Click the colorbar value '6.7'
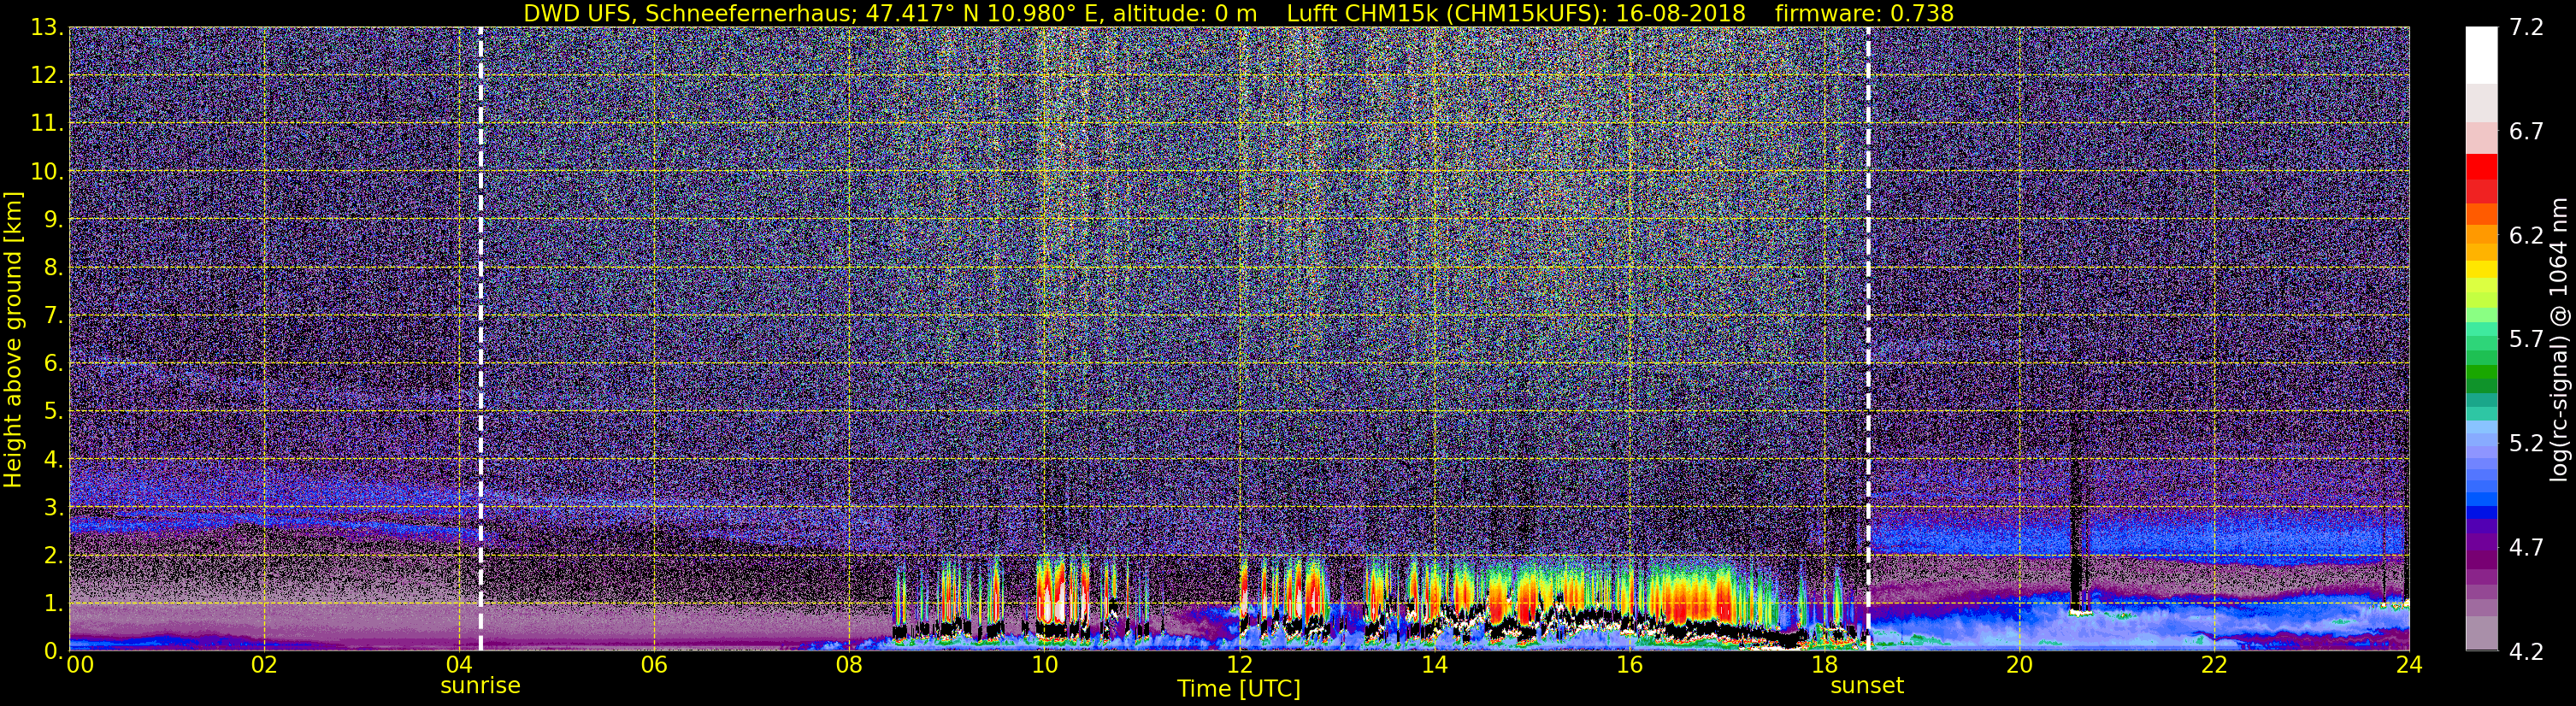The width and height of the screenshot is (2576, 706). click(x=2526, y=132)
